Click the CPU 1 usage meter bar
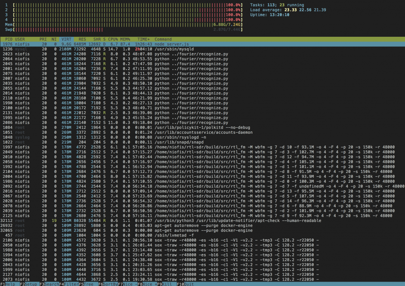Viewport: 405px width, 286px height. tap(128, 5)
